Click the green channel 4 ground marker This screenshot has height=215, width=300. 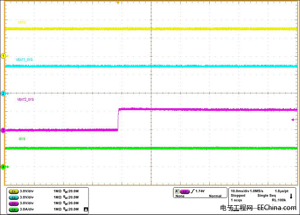(4, 167)
